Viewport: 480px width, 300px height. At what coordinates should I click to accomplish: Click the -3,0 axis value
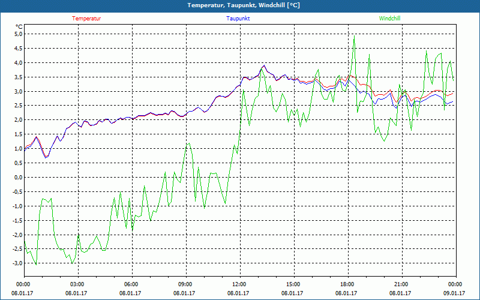click(x=18, y=263)
